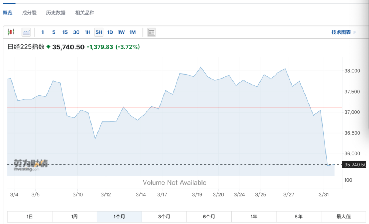Click the 英为财情 Investing.com watermark logo
The image size is (369, 224).
pyautogui.click(x=31, y=165)
